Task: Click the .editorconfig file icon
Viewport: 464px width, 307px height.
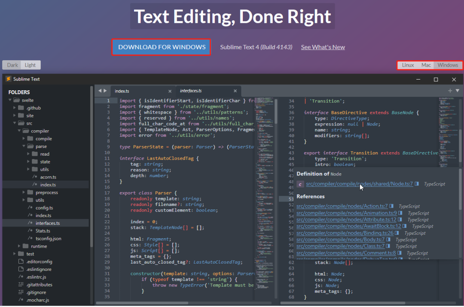Action: pyautogui.click(x=21, y=261)
